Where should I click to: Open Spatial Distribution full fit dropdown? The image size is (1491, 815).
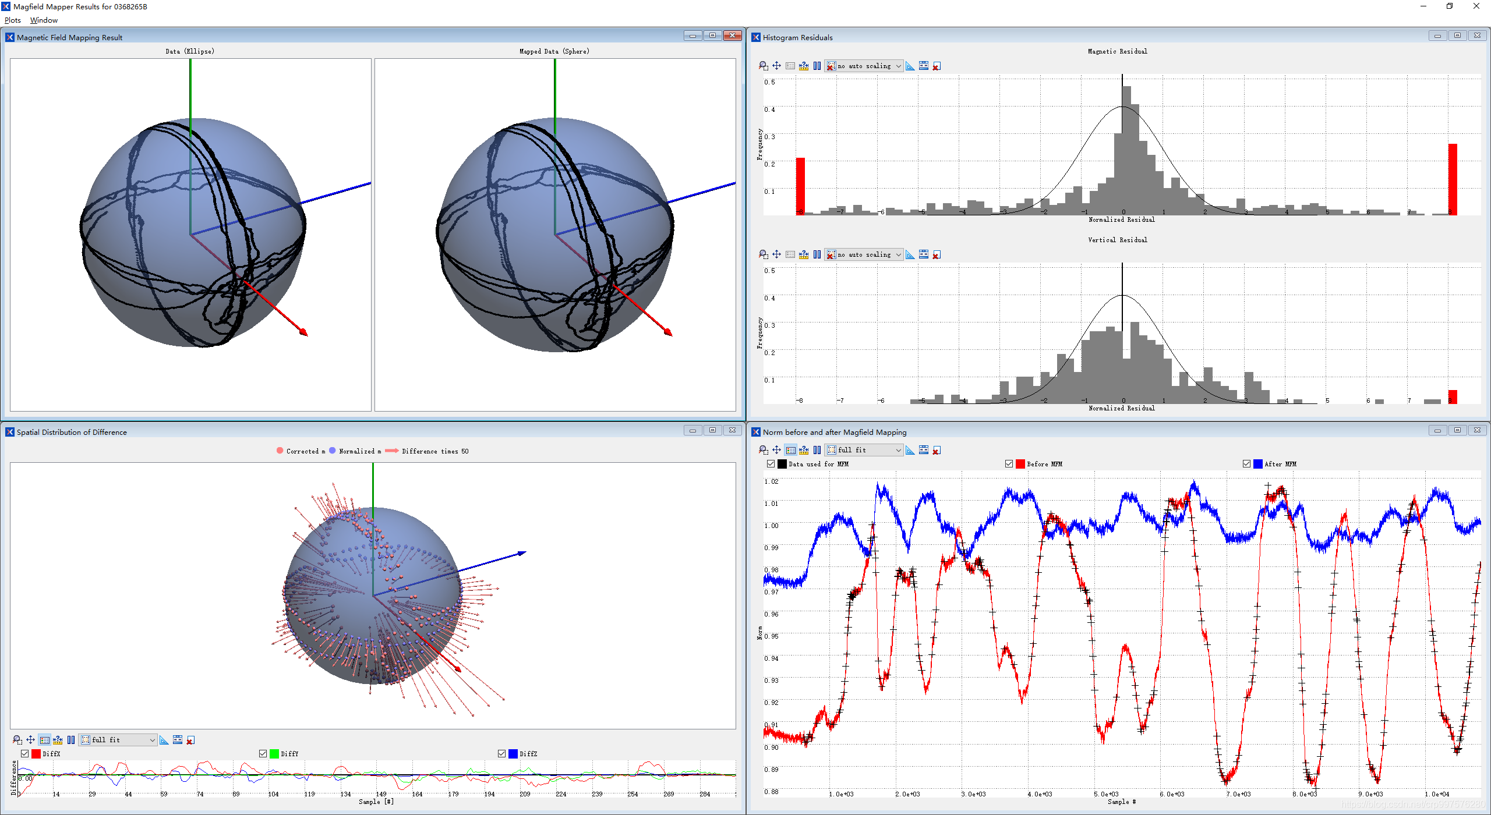coord(118,740)
